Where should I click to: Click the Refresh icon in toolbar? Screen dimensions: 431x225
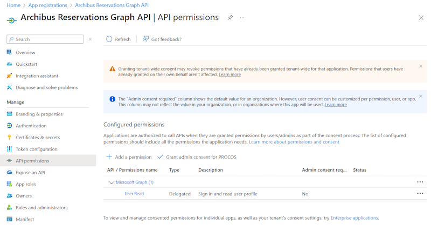pos(109,39)
